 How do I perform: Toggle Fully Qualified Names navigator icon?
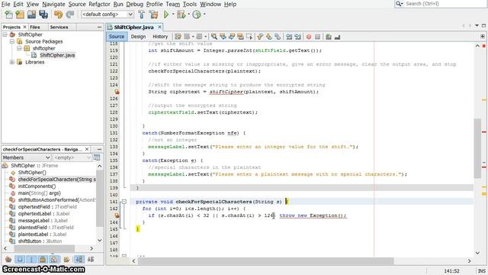pyautogui.click(x=66, y=260)
